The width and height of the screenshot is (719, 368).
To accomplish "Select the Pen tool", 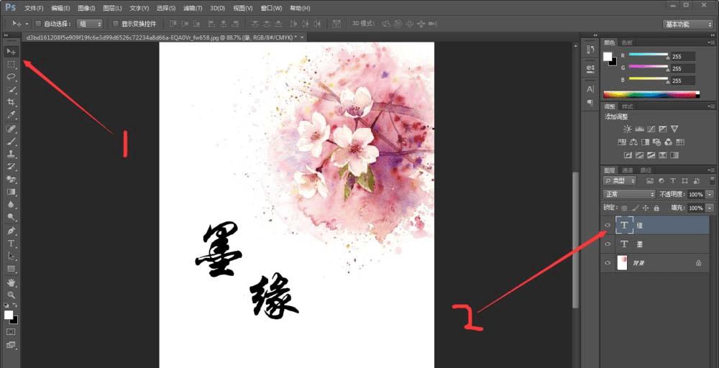I will [x=11, y=231].
